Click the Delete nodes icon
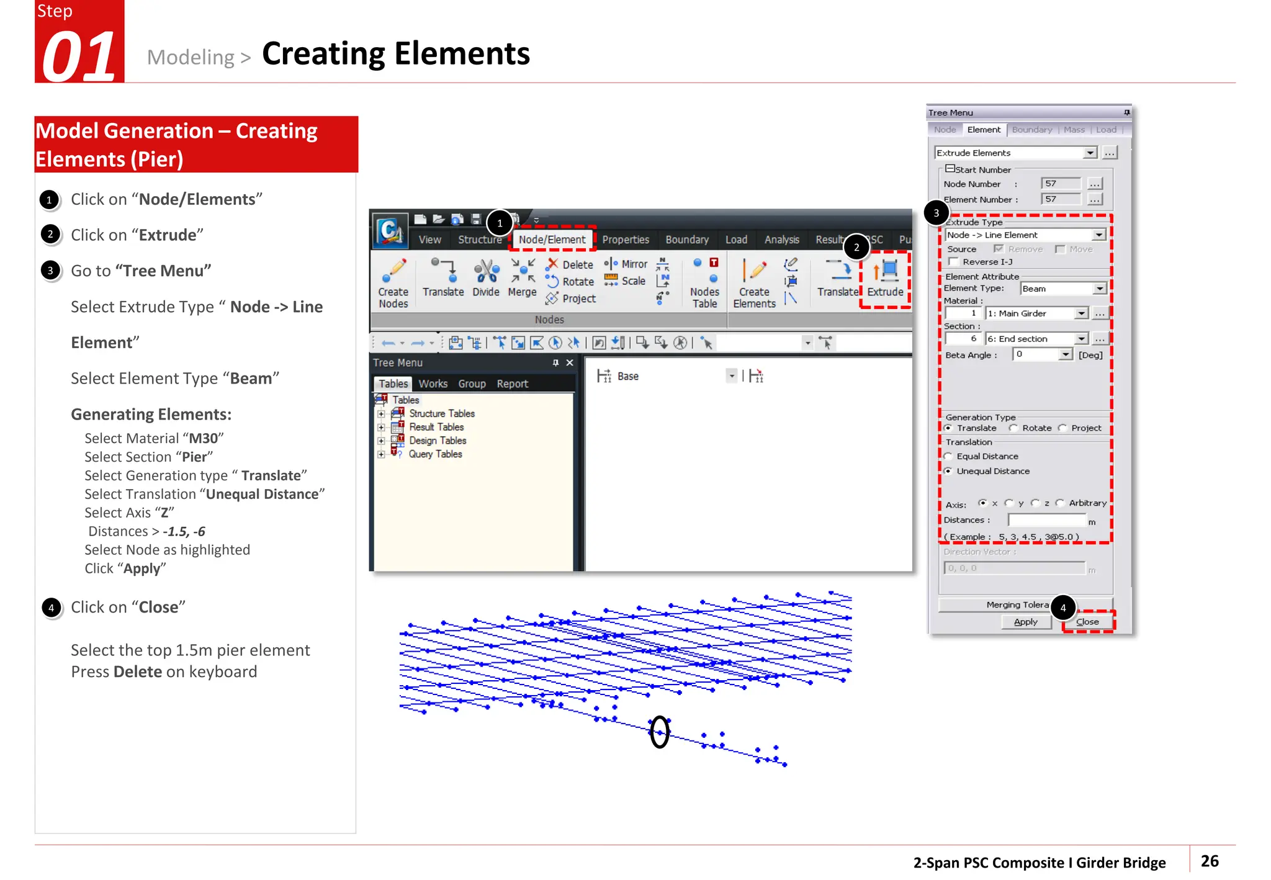1271x880 pixels. coord(553,264)
